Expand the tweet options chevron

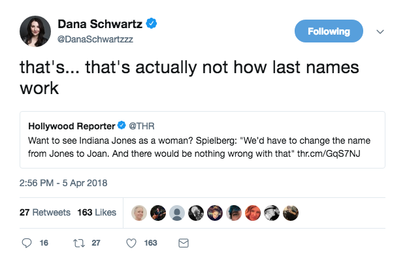click(380, 31)
